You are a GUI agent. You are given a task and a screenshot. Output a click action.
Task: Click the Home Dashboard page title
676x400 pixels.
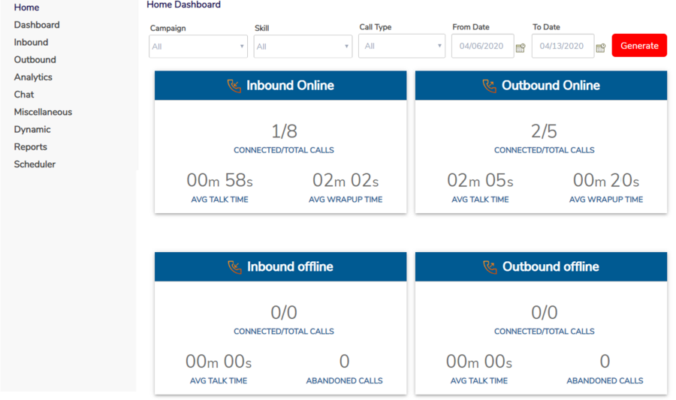click(184, 5)
